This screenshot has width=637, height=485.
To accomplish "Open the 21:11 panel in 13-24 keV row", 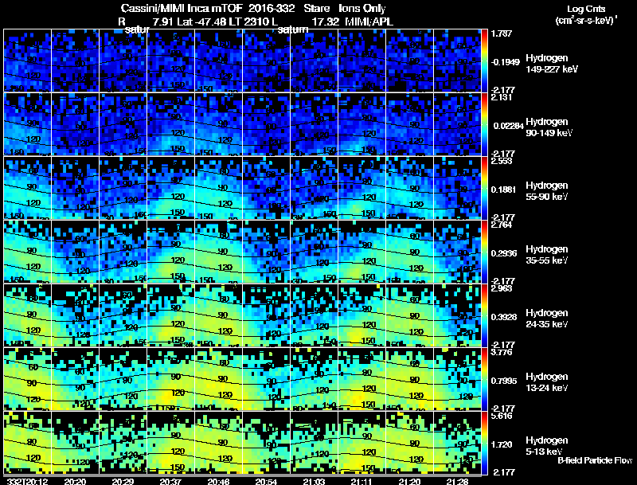I will click(362, 379).
